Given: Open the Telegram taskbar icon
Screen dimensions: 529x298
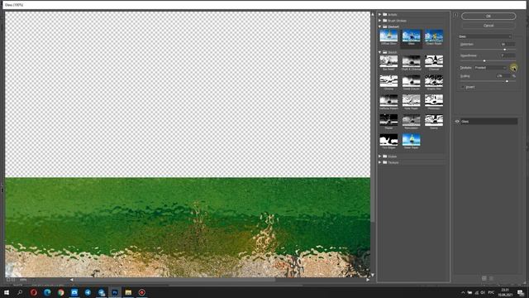Looking at the screenshot, I should point(88,292).
